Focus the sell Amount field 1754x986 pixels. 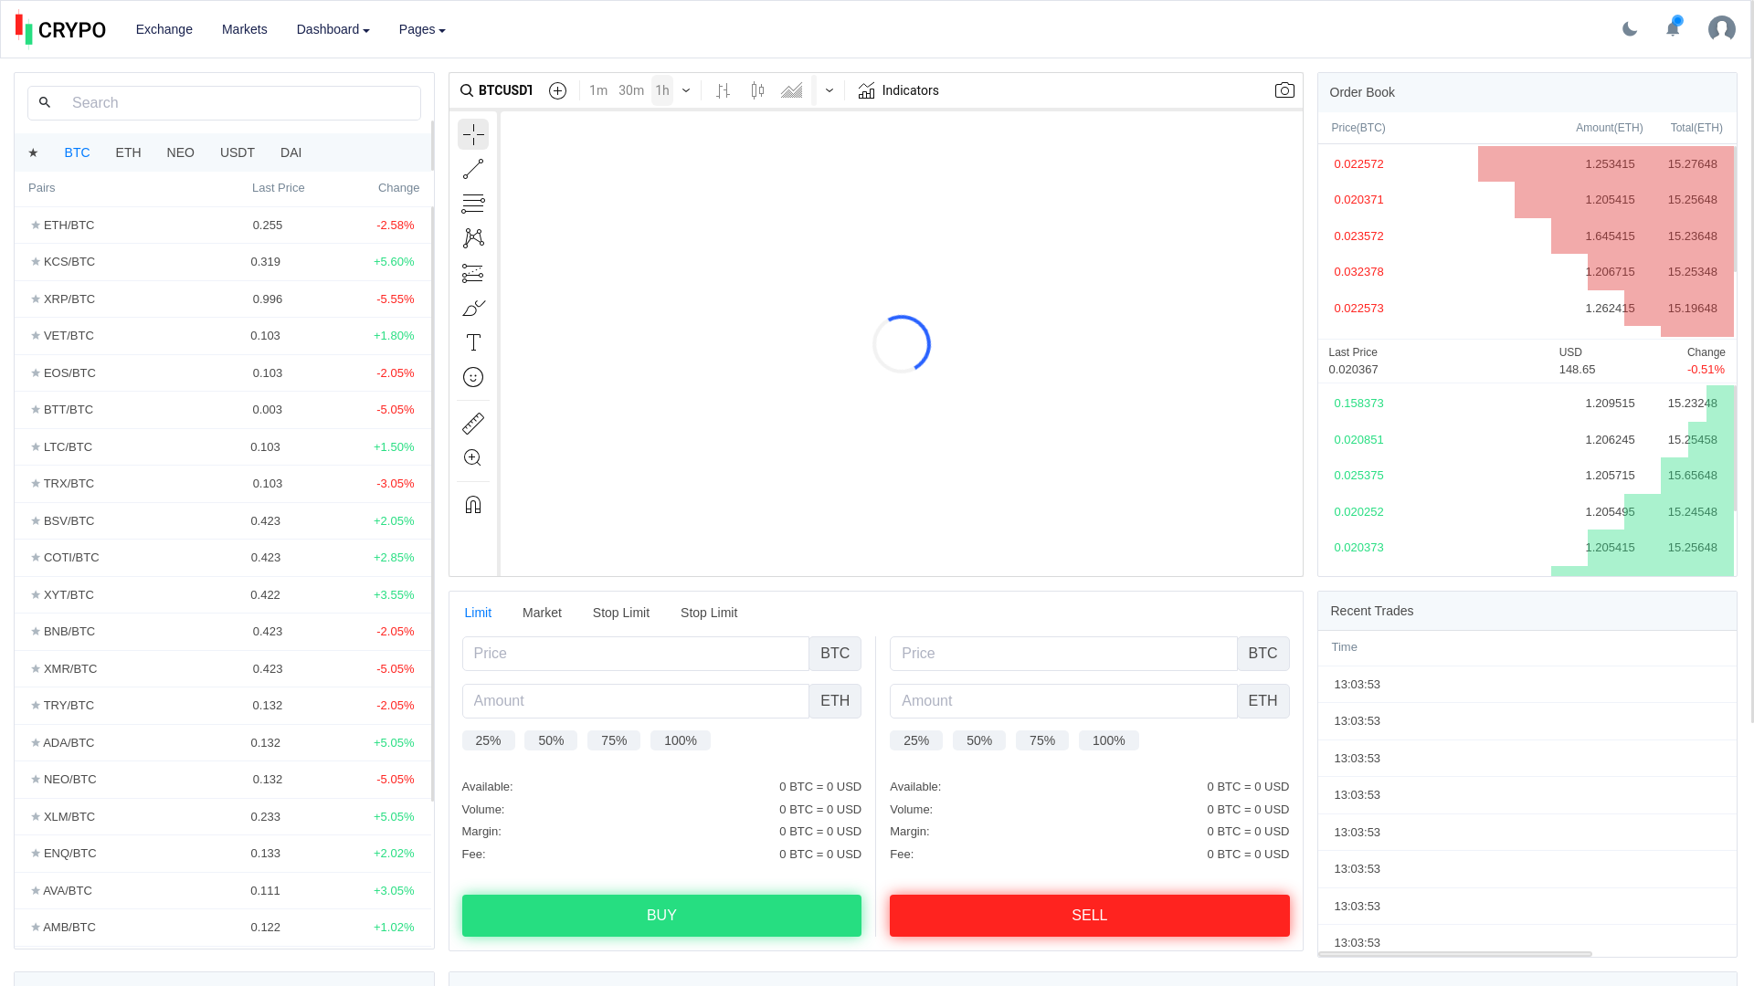pyautogui.click(x=1063, y=701)
